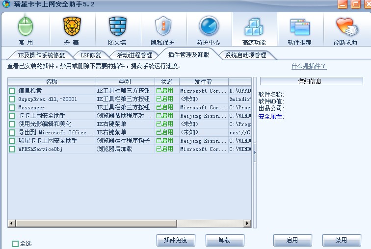
Task: Sort by the 名称 column header
Action: [52, 82]
